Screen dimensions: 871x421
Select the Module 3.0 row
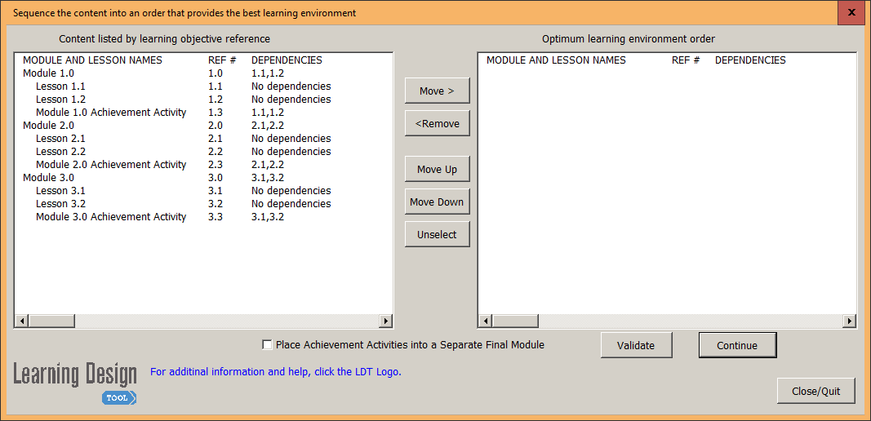[203, 177]
